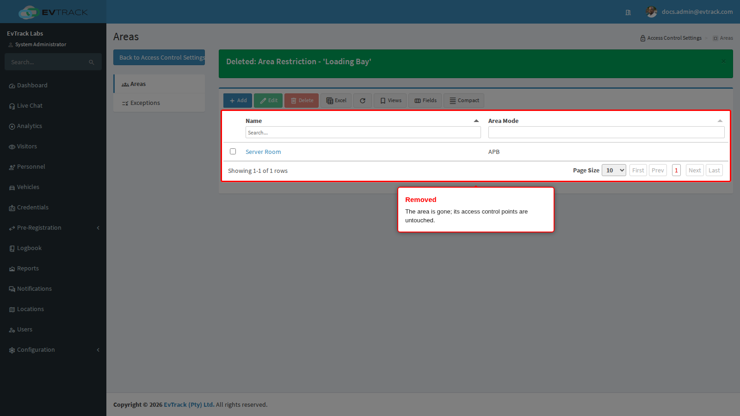Open the Fields column chooser
This screenshot has height=416, width=740.
(x=425, y=101)
